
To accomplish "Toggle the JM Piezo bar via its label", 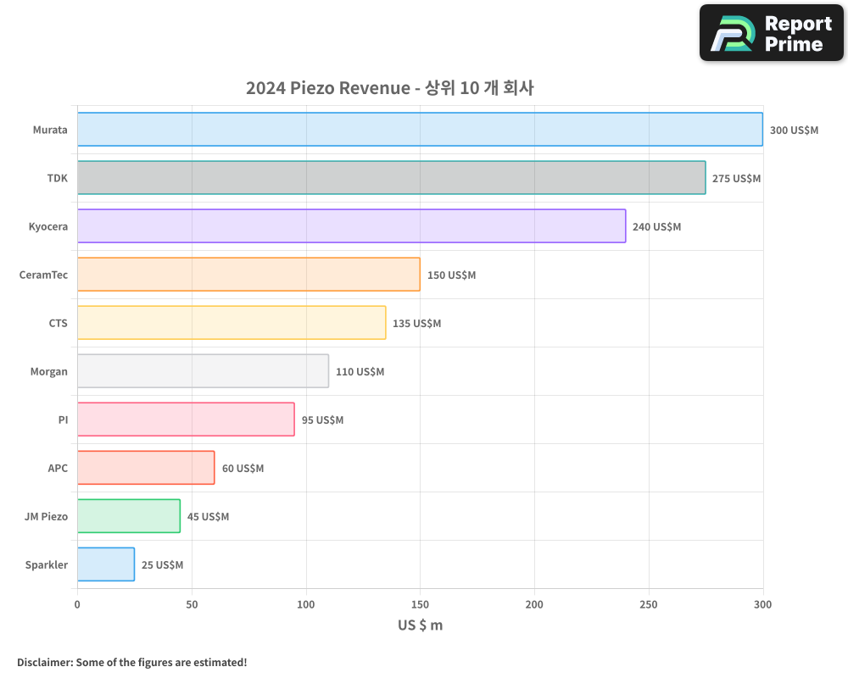I will point(47,516).
